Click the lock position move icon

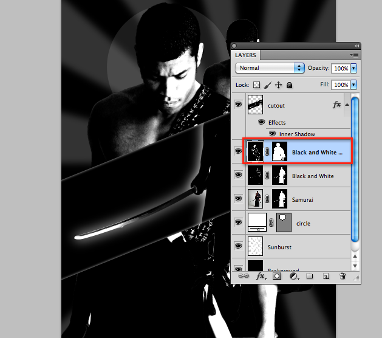click(x=279, y=85)
